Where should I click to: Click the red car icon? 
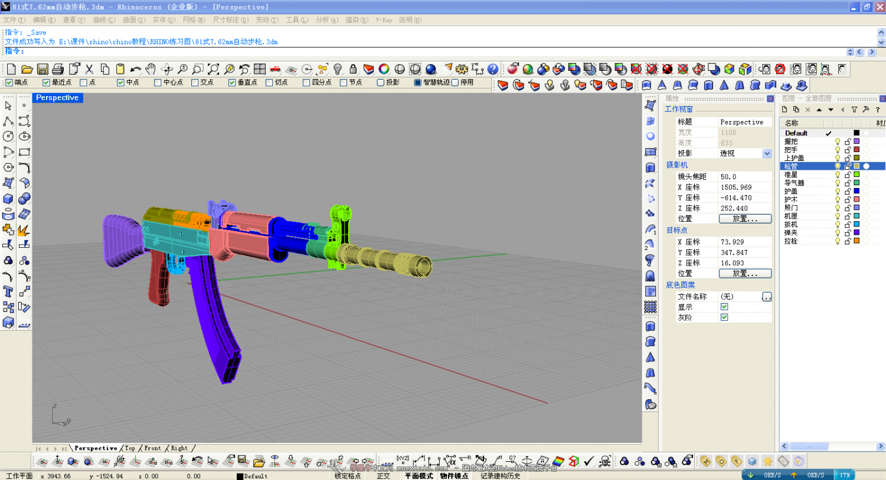[275, 69]
